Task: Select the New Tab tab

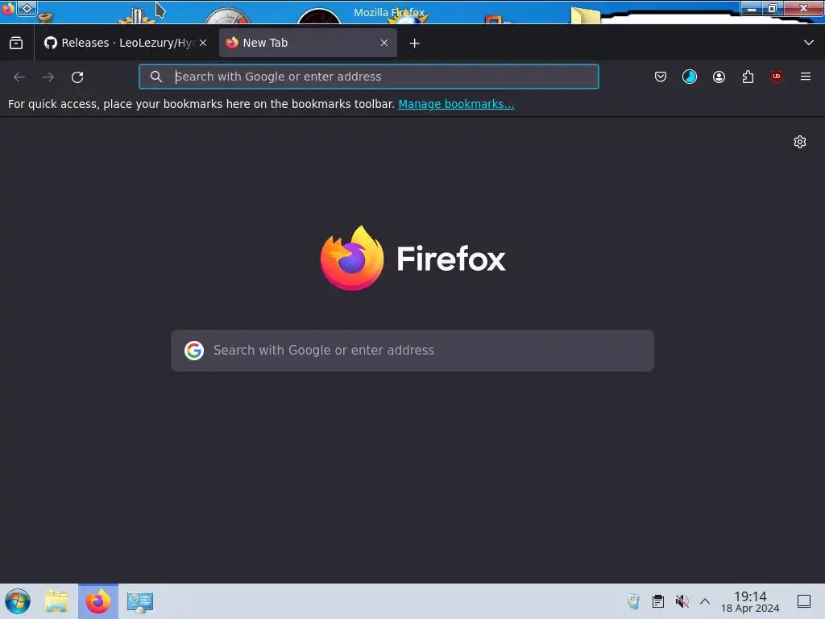Action: point(308,44)
